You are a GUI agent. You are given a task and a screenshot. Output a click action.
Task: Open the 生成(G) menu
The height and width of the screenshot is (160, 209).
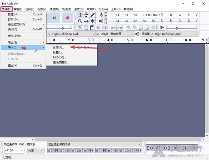pos(79,9)
